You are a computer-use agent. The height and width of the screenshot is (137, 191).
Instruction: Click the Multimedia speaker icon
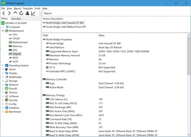7,77
